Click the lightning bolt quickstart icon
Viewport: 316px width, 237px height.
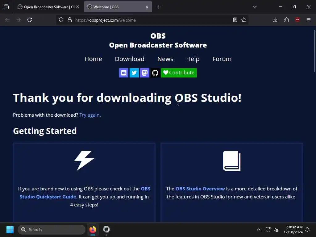pyautogui.click(x=84, y=160)
